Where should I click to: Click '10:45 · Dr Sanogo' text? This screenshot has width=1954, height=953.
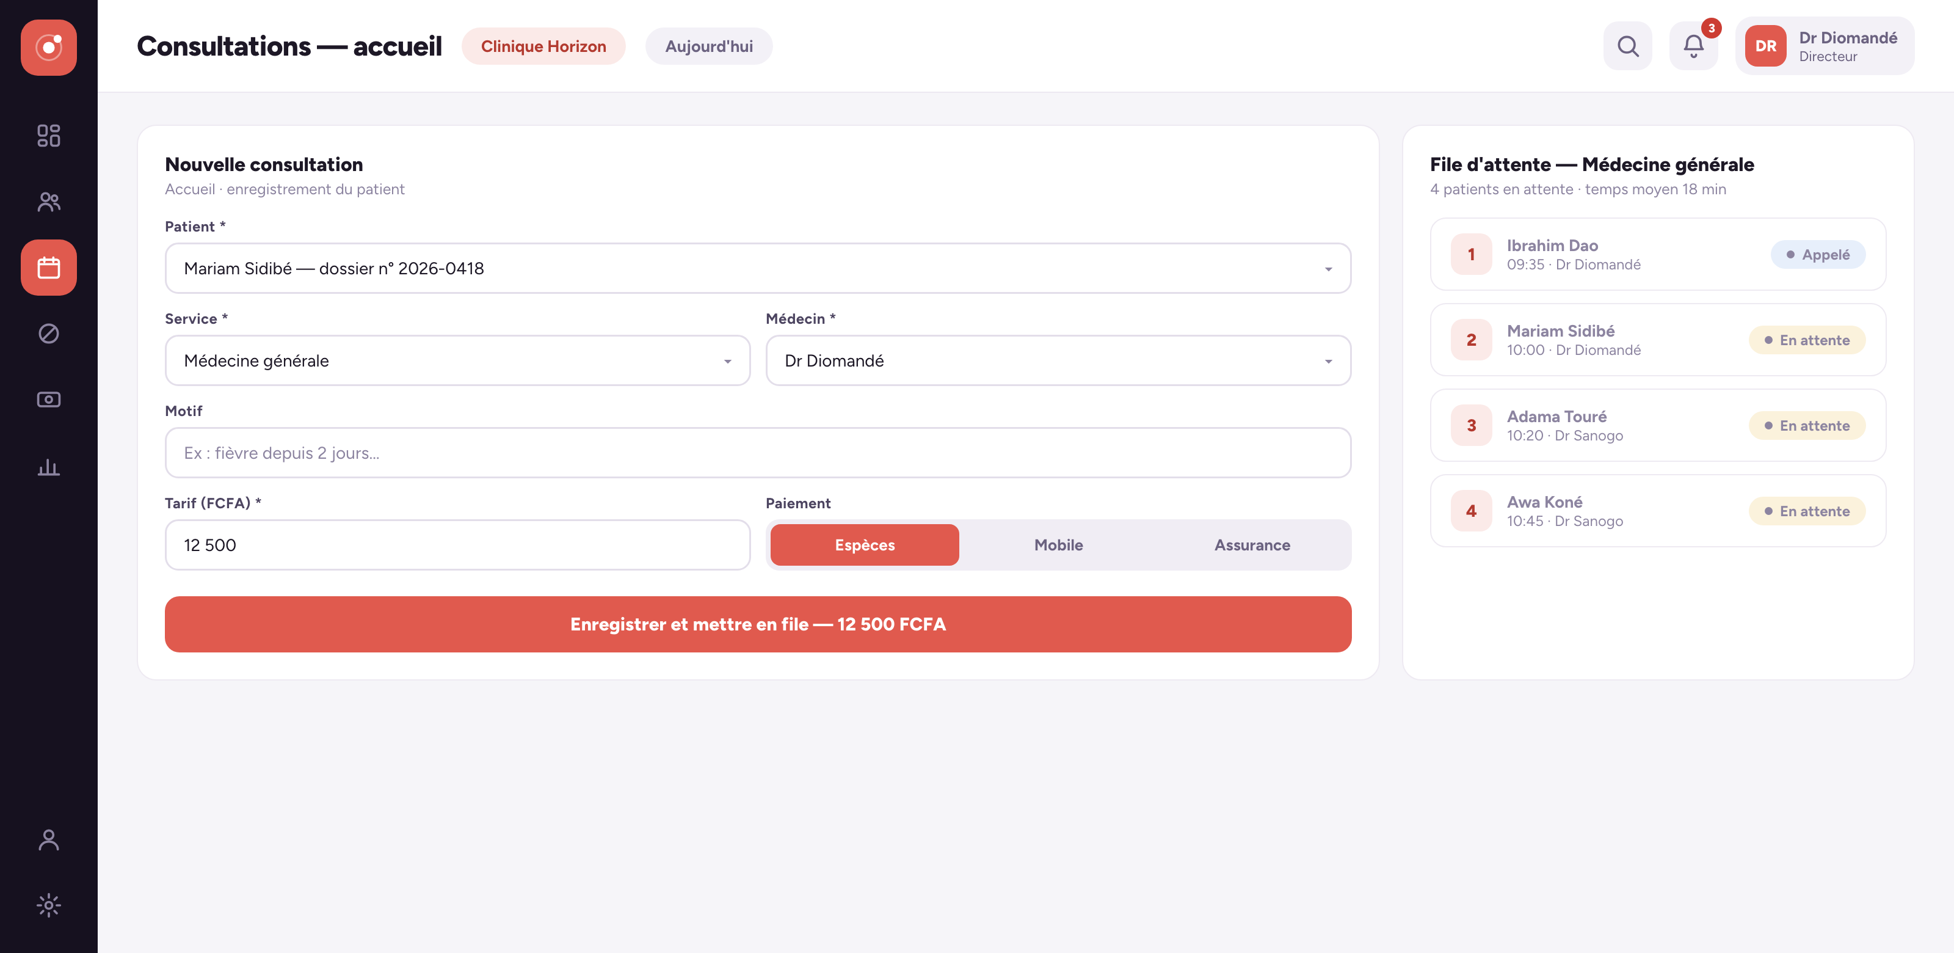[x=1565, y=520]
